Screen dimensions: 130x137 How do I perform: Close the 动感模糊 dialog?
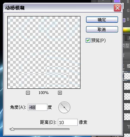[117, 8]
